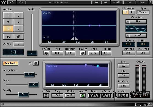Click the Min freq value 346
This screenshot has height=107, width=153.
pos(128,53)
